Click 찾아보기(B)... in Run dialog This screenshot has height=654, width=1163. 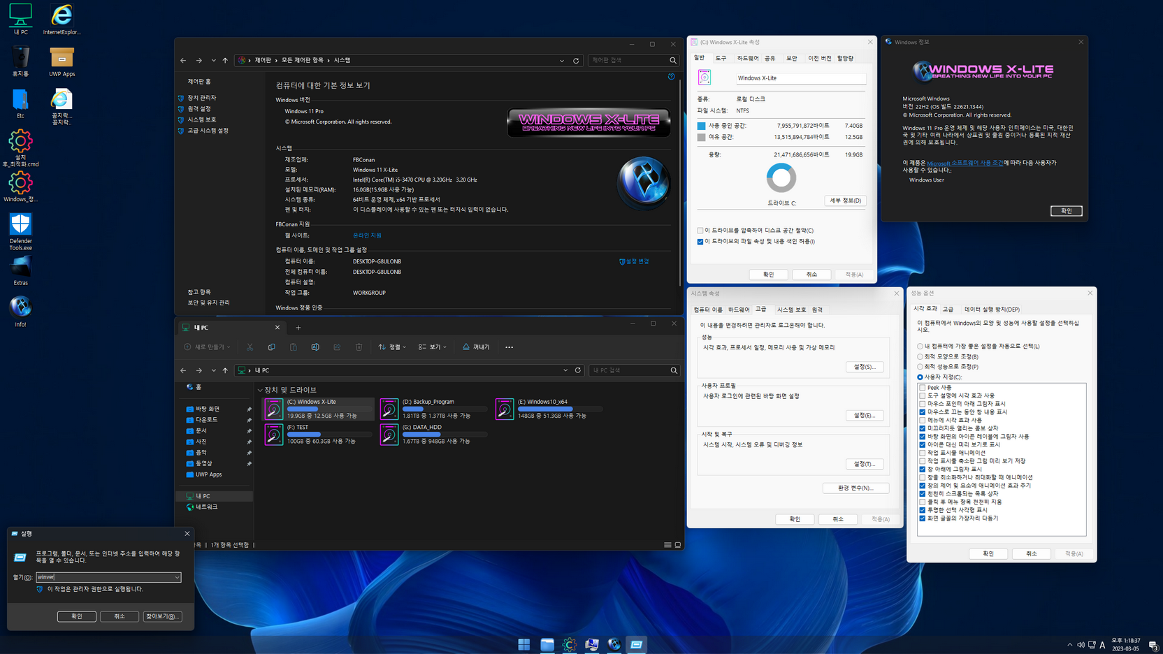click(162, 616)
